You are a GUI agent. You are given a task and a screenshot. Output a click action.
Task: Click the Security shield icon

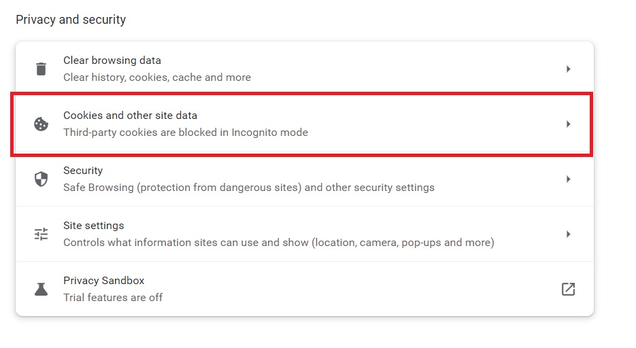pos(41,179)
